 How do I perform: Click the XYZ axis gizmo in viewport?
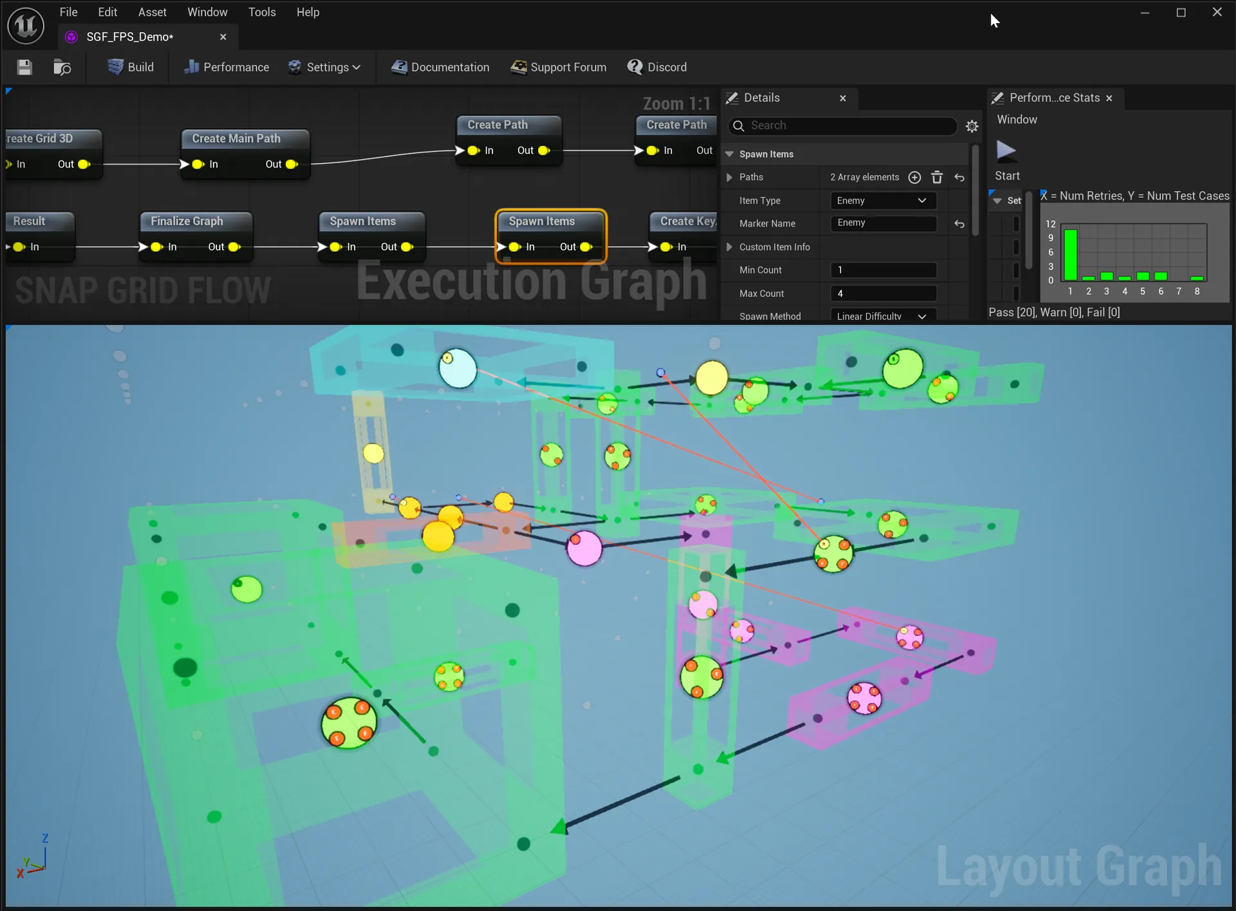[x=32, y=857]
